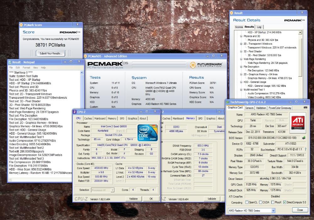This screenshot has width=314, height=220.
Task: Open the Edit menu in Notepad
Action: [x=18, y=68]
